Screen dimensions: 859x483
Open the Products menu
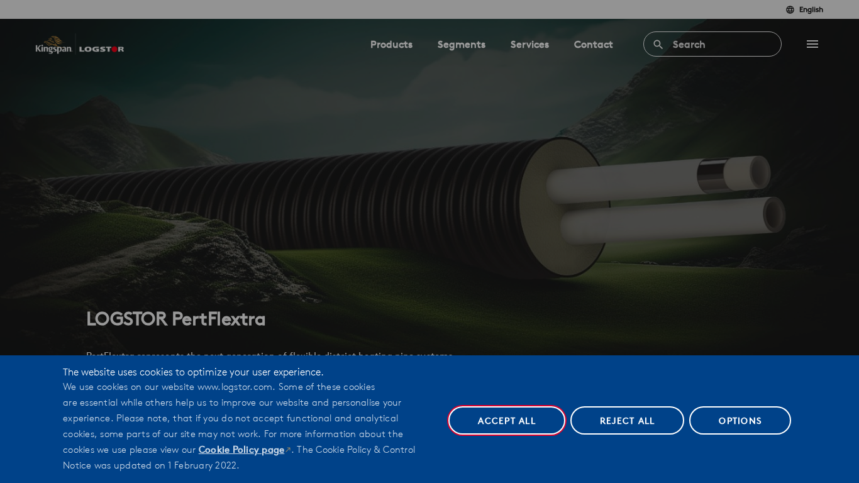pyautogui.click(x=391, y=45)
